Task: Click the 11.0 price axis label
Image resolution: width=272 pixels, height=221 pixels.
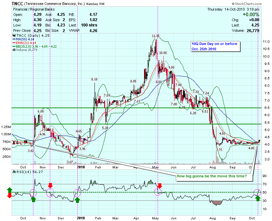Action: (266, 42)
